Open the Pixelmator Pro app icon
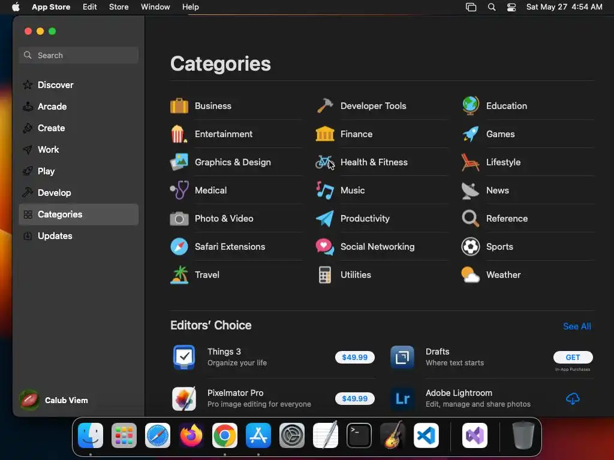This screenshot has height=460, width=614. click(x=184, y=398)
